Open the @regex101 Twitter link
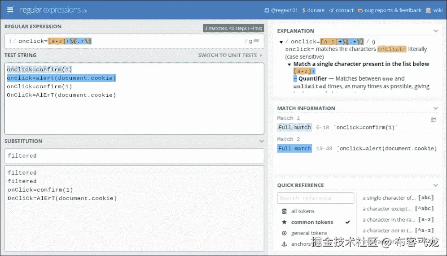Screen dimensions: 447x256 tap(281, 10)
